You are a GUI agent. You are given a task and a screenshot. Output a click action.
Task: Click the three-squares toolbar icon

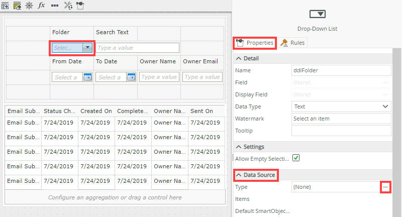tap(55, 6)
